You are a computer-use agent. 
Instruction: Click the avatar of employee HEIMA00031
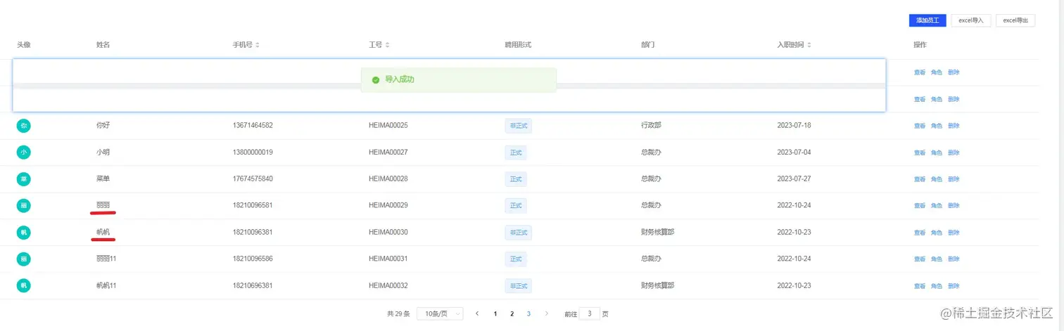click(x=24, y=259)
